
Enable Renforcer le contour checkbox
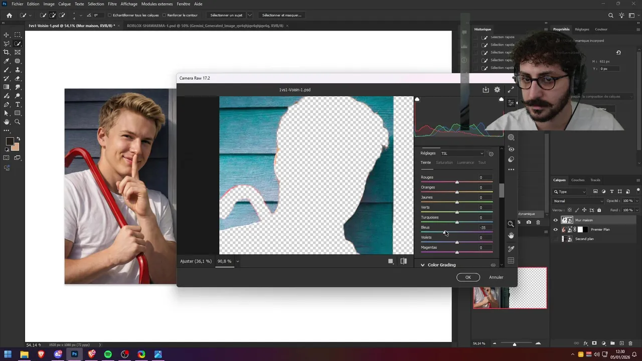(164, 15)
